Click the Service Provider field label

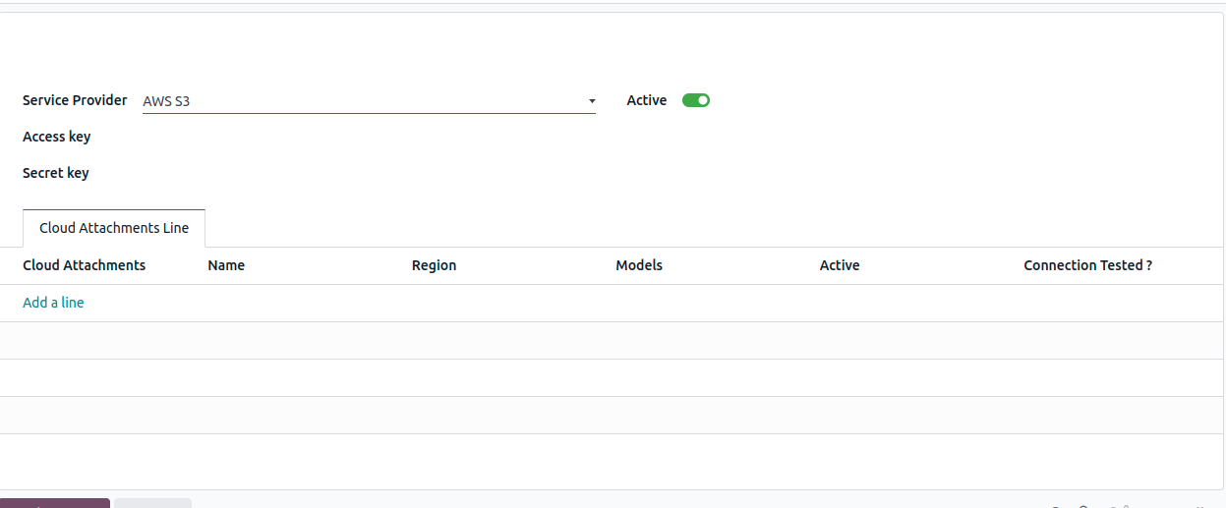(75, 100)
